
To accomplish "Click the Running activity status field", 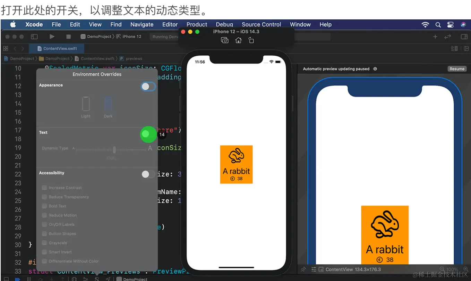I will click(164, 37).
